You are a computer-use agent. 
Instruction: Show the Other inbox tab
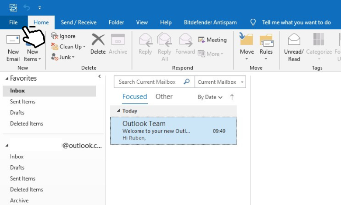pyautogui.click(x=164, y=96)
